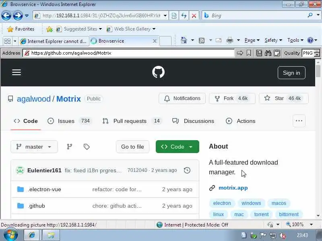Viewport: 322px width, 241px height.
Task: Open the Motrix repository link
Action: (68, 99)
